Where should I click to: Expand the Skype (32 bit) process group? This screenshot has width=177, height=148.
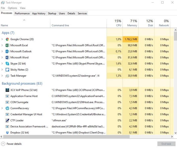click(x=2, y=64)
